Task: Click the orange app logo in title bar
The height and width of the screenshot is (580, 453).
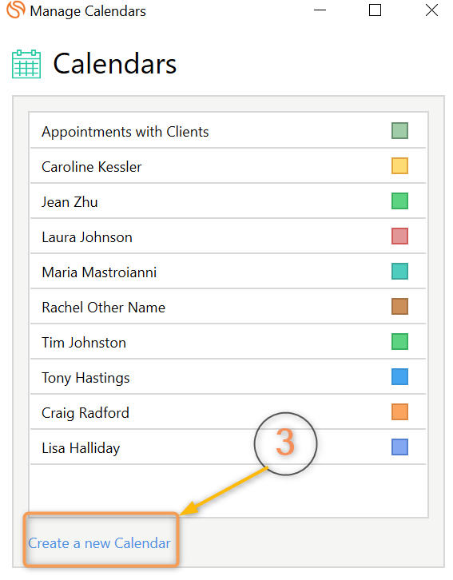Action: point(16,10)
